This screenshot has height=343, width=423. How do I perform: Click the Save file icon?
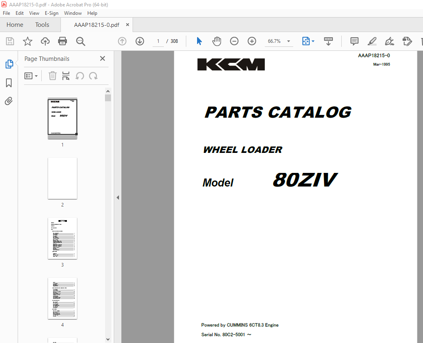click(x=10, y=41)
